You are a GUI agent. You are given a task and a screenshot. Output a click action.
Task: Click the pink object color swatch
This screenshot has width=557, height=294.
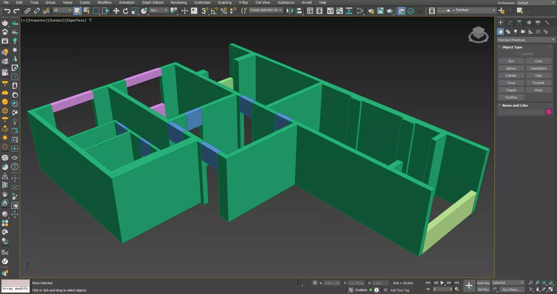[x=549, y=112]
